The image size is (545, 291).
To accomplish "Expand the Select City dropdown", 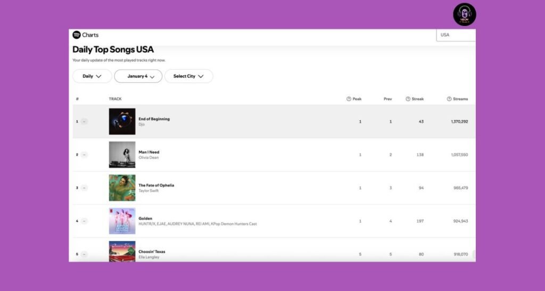I will point(188,76).
